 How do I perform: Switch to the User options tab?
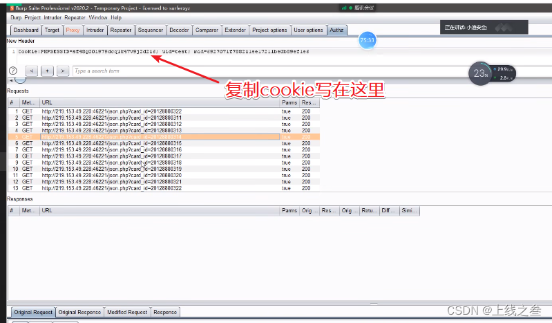click(308, 30)
